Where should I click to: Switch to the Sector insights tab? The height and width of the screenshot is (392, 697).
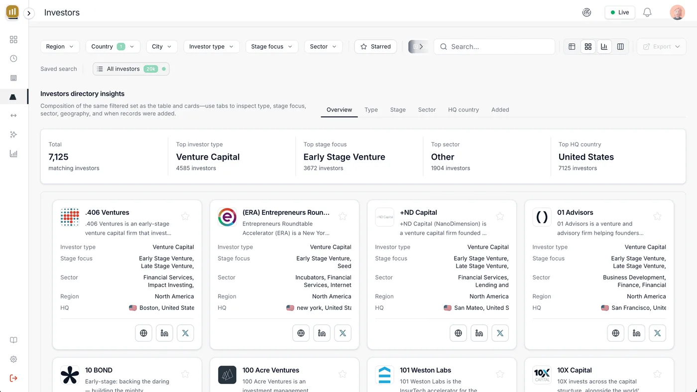427,109
